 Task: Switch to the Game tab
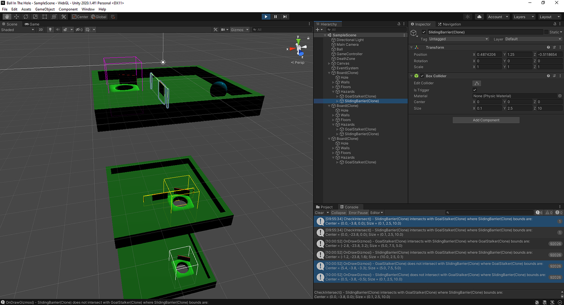coord(32,24)
